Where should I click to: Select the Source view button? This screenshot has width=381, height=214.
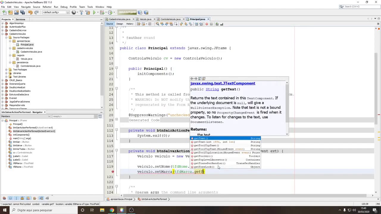[x=110, y=24]
